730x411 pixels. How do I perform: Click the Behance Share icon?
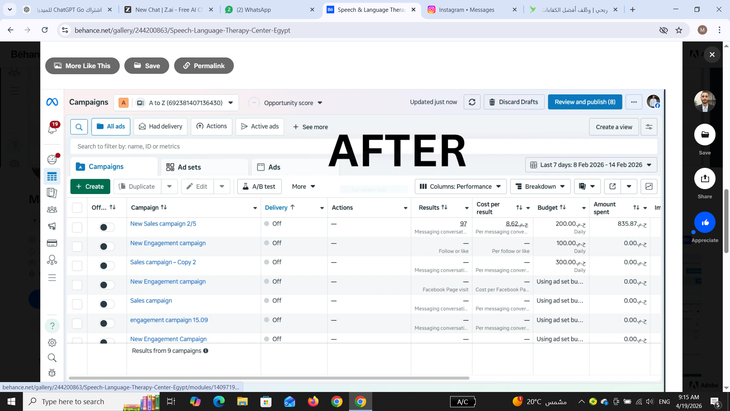pyautogui.click(x=705, y=178)
